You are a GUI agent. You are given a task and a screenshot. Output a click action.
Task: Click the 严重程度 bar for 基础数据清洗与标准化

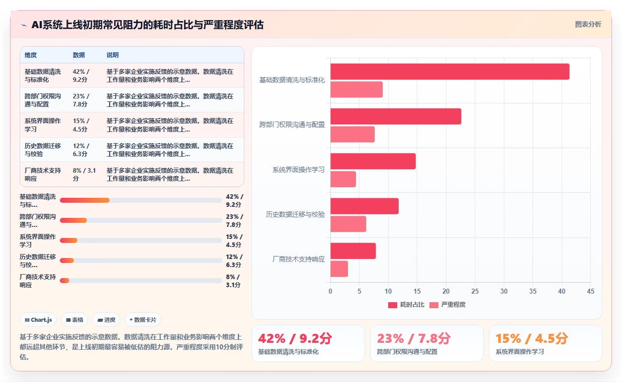[x=357, y=89]
